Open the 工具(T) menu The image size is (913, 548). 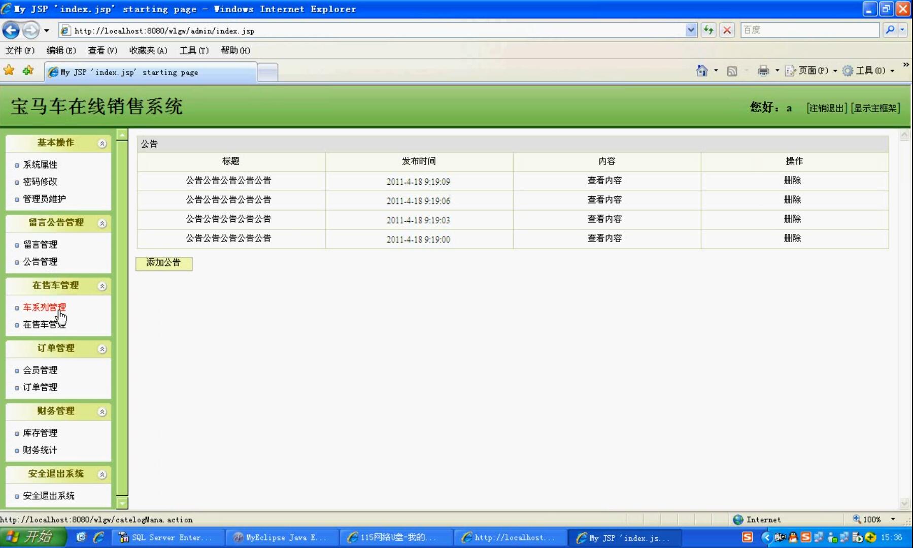click(x=194, y=50)
